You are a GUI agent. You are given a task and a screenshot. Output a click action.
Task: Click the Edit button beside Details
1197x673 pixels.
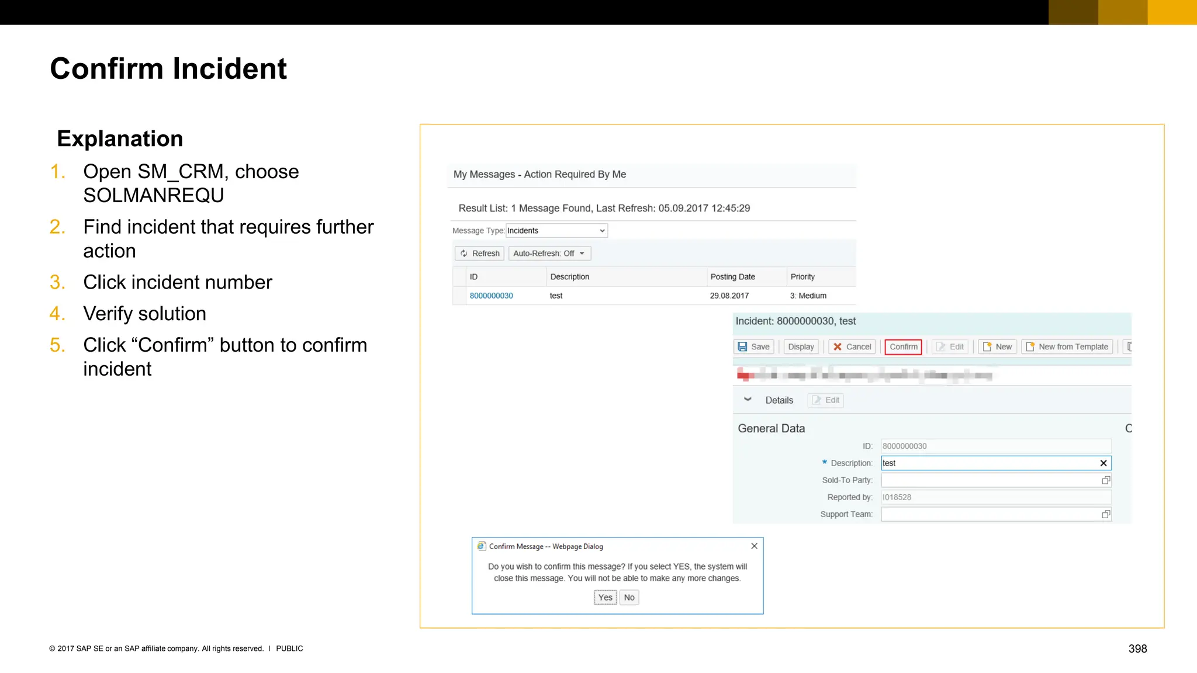point(826,400)
